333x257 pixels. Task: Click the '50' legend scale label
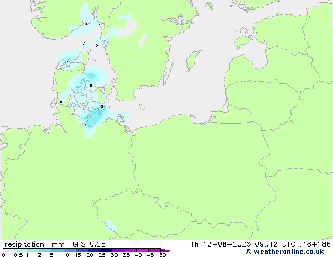tap(162, 255)
